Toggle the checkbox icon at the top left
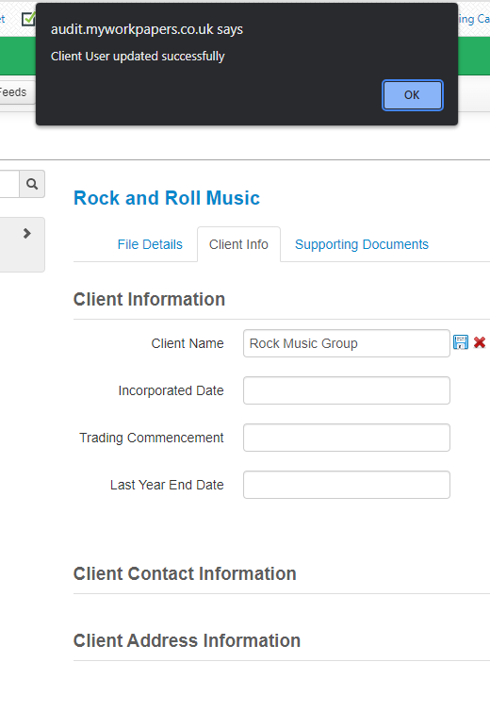Image resolution: width=490 pixels, height=712 pixels. click(28, 19)
